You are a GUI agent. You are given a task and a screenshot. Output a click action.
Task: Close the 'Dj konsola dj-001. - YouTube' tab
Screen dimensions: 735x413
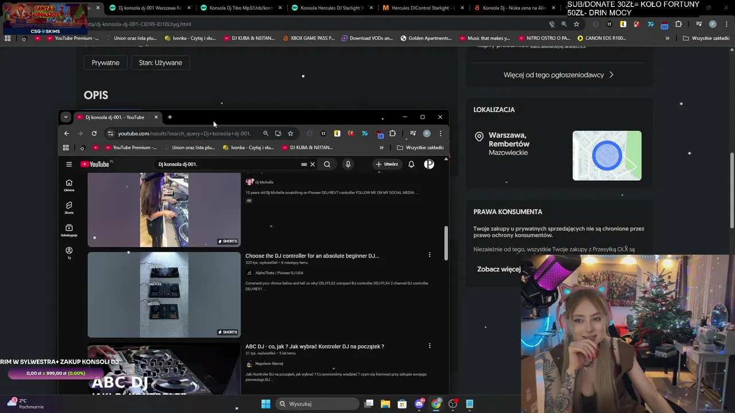156,117
